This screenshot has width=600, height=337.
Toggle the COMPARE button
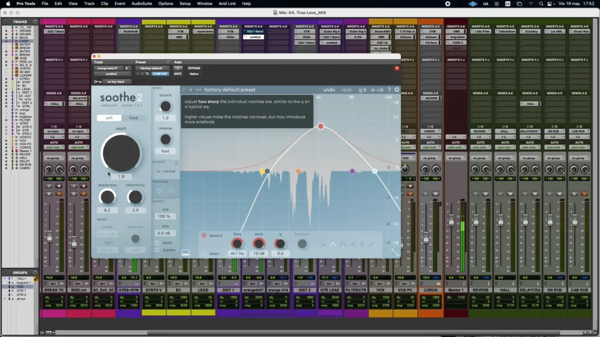tap(160, 74)
